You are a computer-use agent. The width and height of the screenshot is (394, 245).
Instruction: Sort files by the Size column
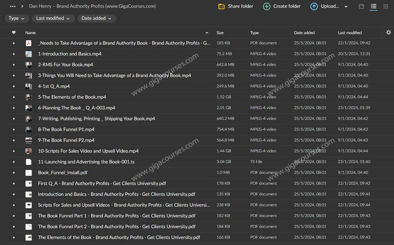[x=220, y=33]
